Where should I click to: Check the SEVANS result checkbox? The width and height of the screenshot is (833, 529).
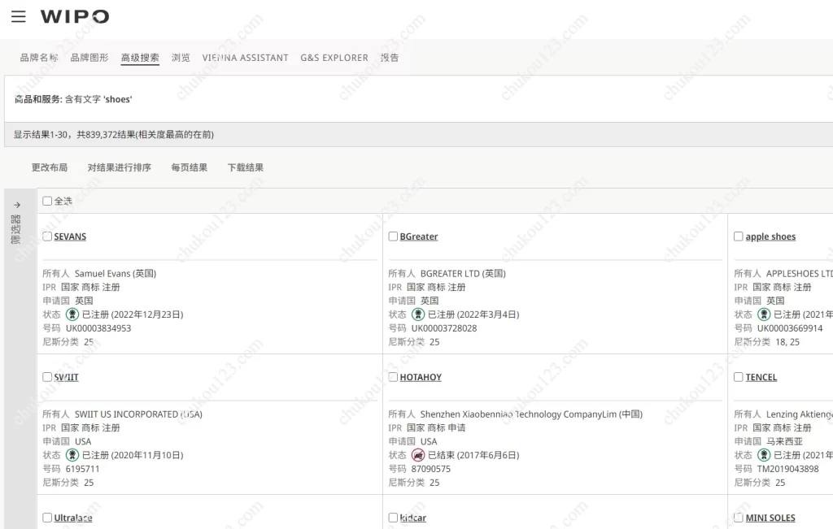47,236
